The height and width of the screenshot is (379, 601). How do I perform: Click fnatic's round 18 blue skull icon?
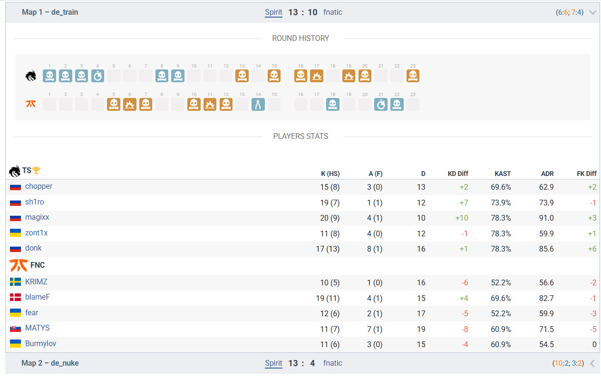[333, 105]
